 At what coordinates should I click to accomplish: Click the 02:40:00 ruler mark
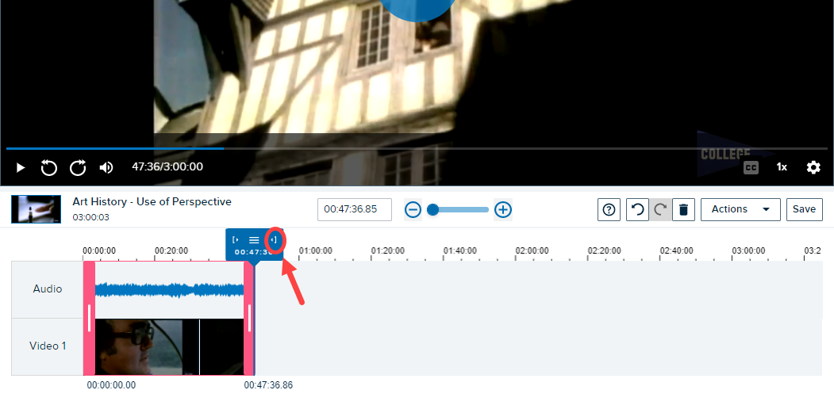(x=677, y=250)
